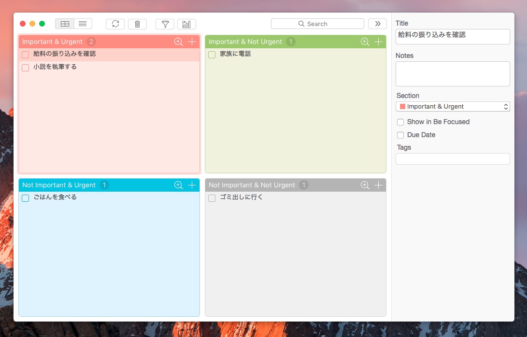Check off 給料の振り込みを確認 task
The height and width of the screenshot is (337, 527).
coord(25,55)
